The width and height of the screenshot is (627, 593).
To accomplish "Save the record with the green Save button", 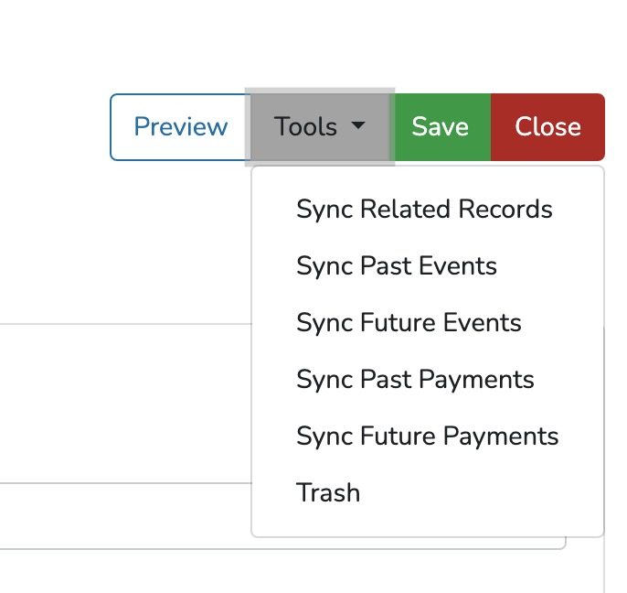I will [440, 127].
